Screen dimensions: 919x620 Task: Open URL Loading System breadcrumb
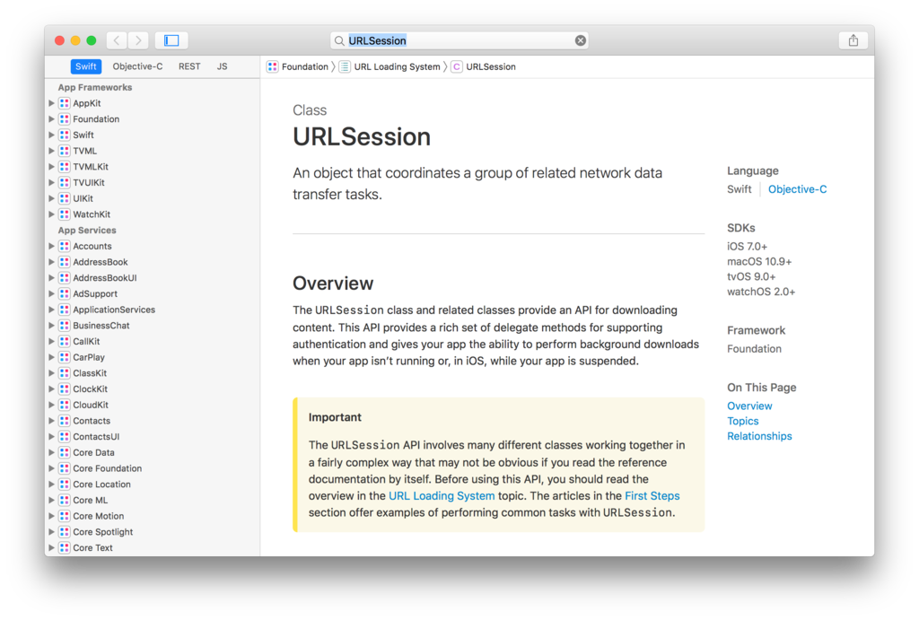(x=397, y=66)
